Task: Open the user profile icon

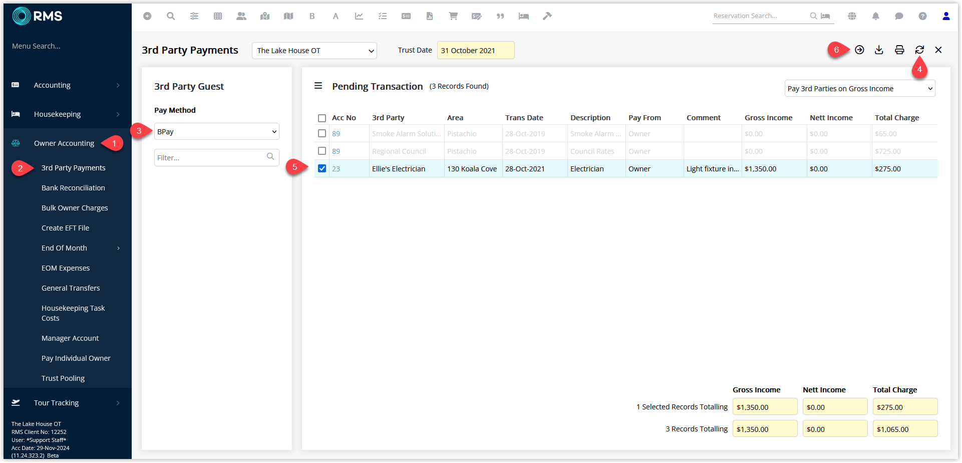Action: click(946, 16)
